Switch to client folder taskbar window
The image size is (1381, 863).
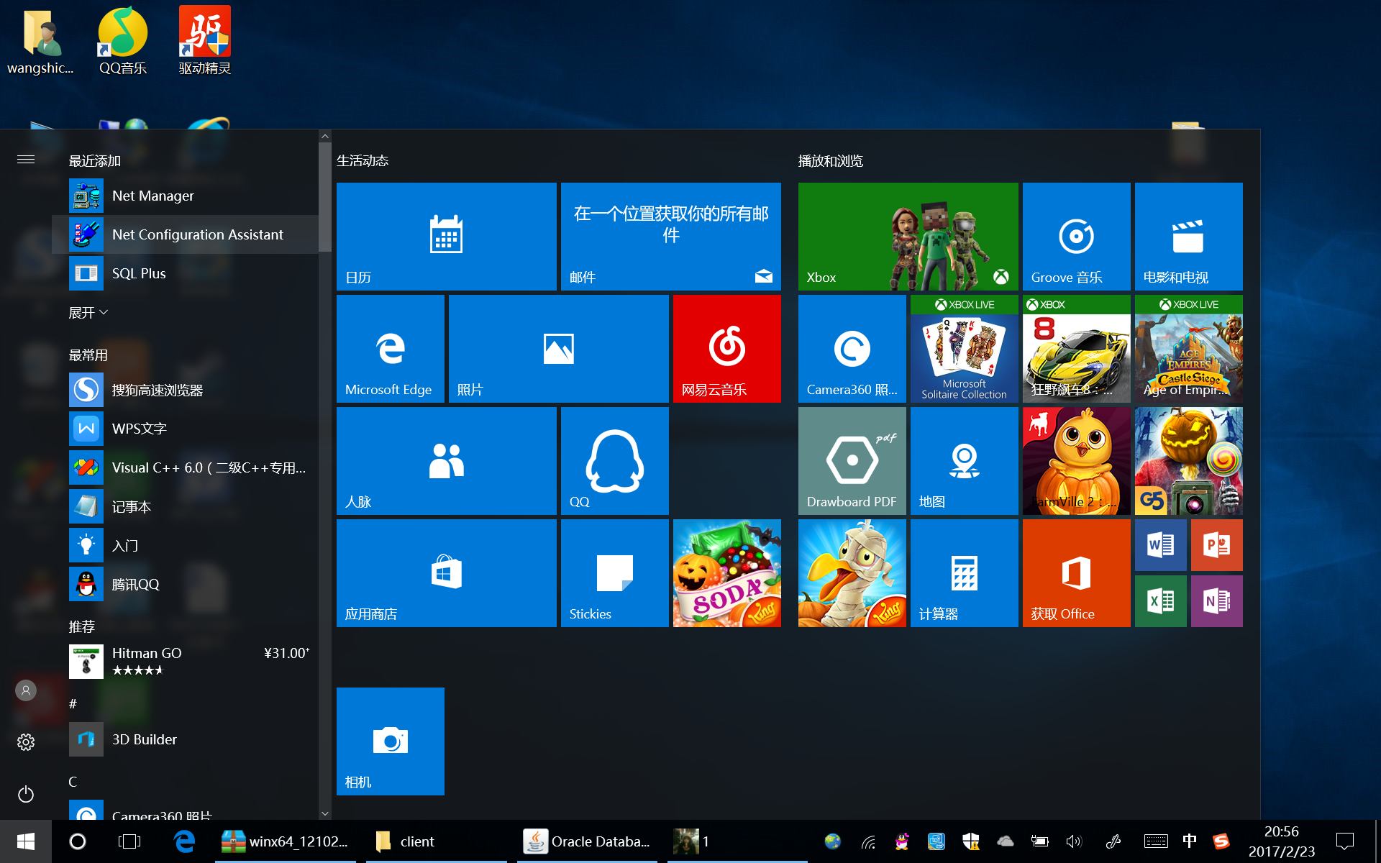point(436,841)
